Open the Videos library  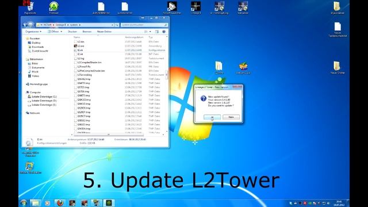(x=35, y=76)
